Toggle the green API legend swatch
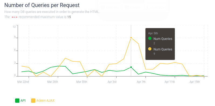 (x=17, y=101)
